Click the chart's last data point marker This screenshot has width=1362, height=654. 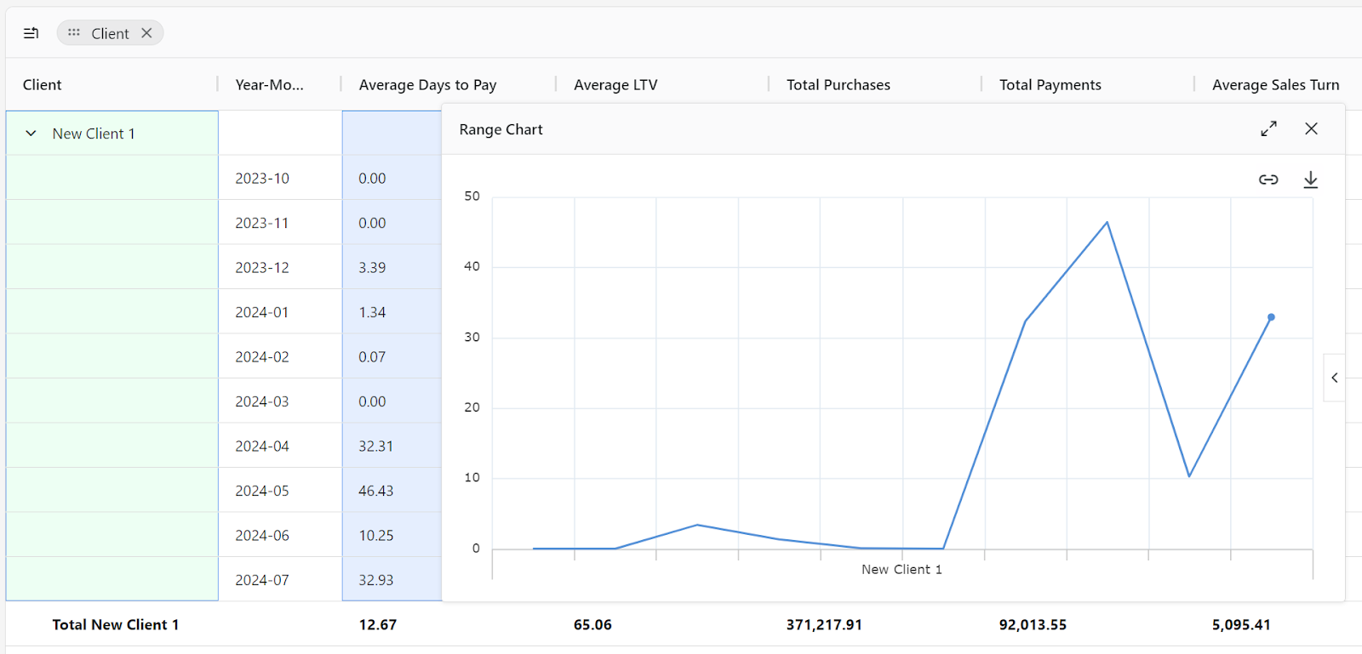[x=1271, y=317]
